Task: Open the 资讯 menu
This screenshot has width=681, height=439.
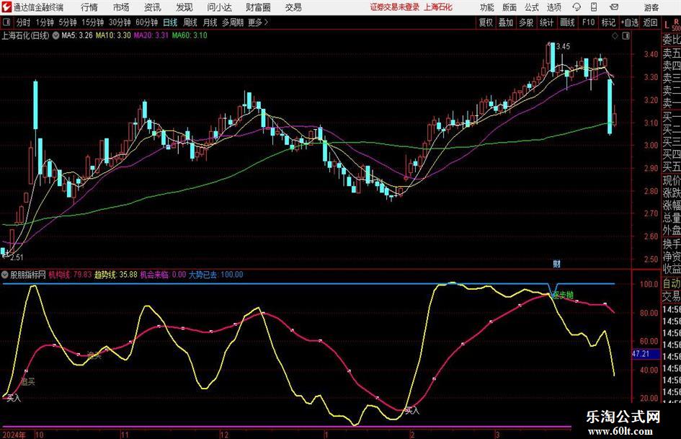Action: [152, 7]
